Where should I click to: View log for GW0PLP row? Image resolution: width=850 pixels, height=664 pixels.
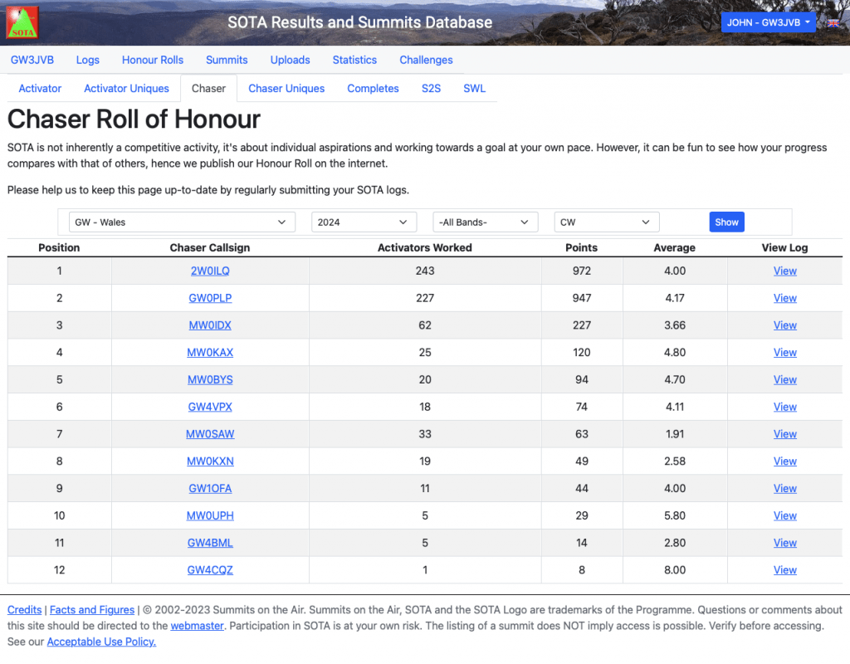tap(784, 298)
